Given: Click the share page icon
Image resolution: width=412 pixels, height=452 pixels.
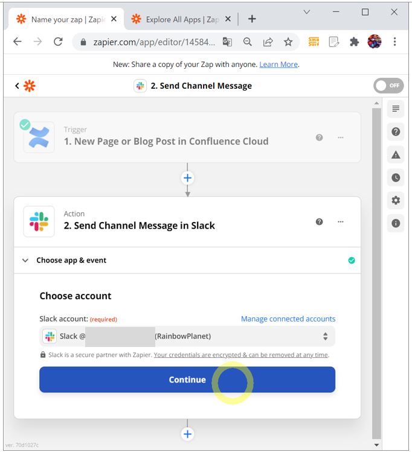Looking at the screenshot, I should [268, 42].
